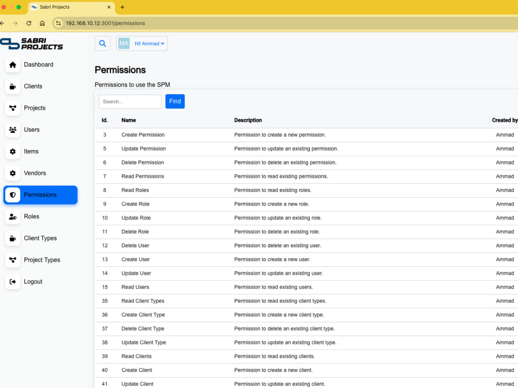518x388 pixels.
Task: Go forward with browser forward arrow
Action: [15, 23]
